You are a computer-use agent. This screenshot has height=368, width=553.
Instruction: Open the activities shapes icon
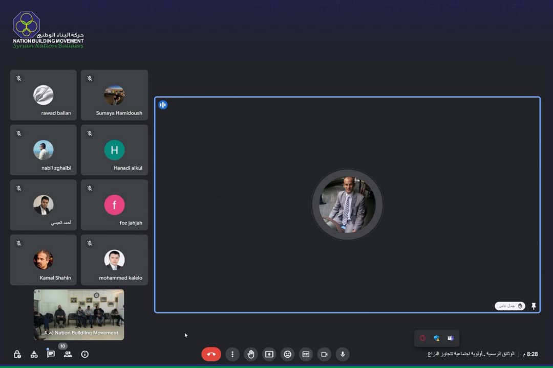click(34, 354)
